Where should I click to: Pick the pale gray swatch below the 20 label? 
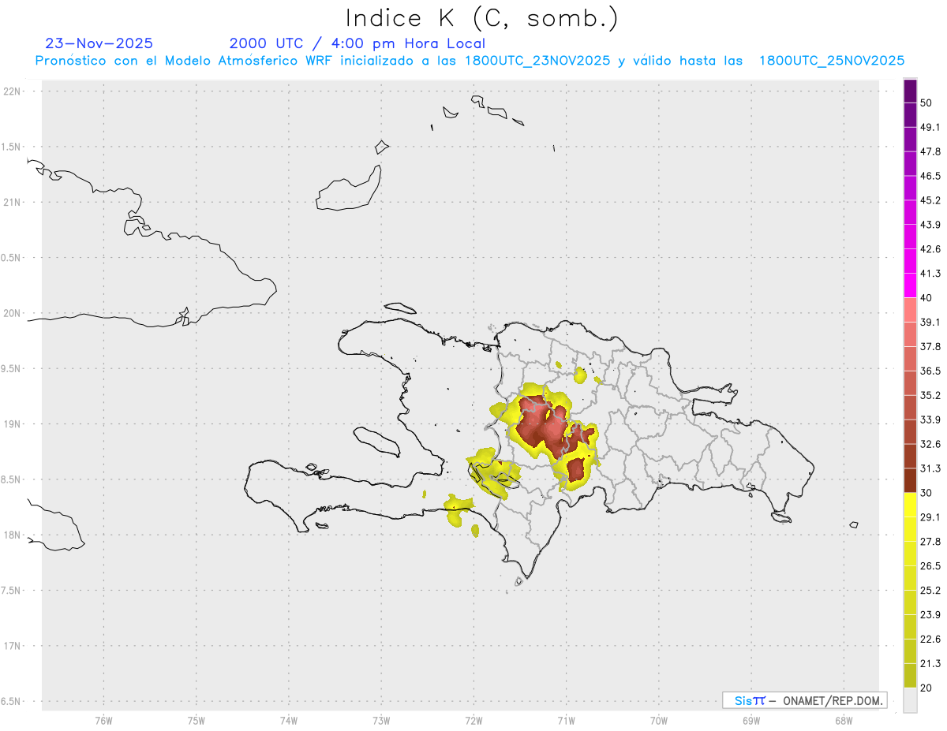(910, 700)
